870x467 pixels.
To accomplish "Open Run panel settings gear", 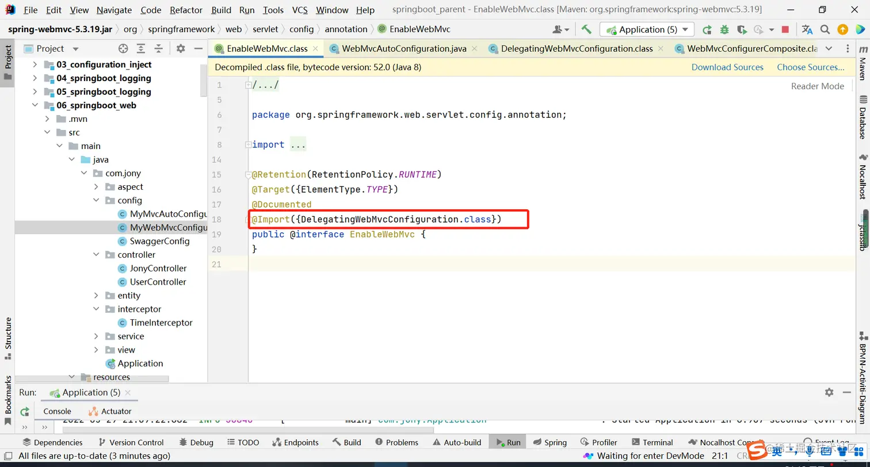I will point(829,392).
